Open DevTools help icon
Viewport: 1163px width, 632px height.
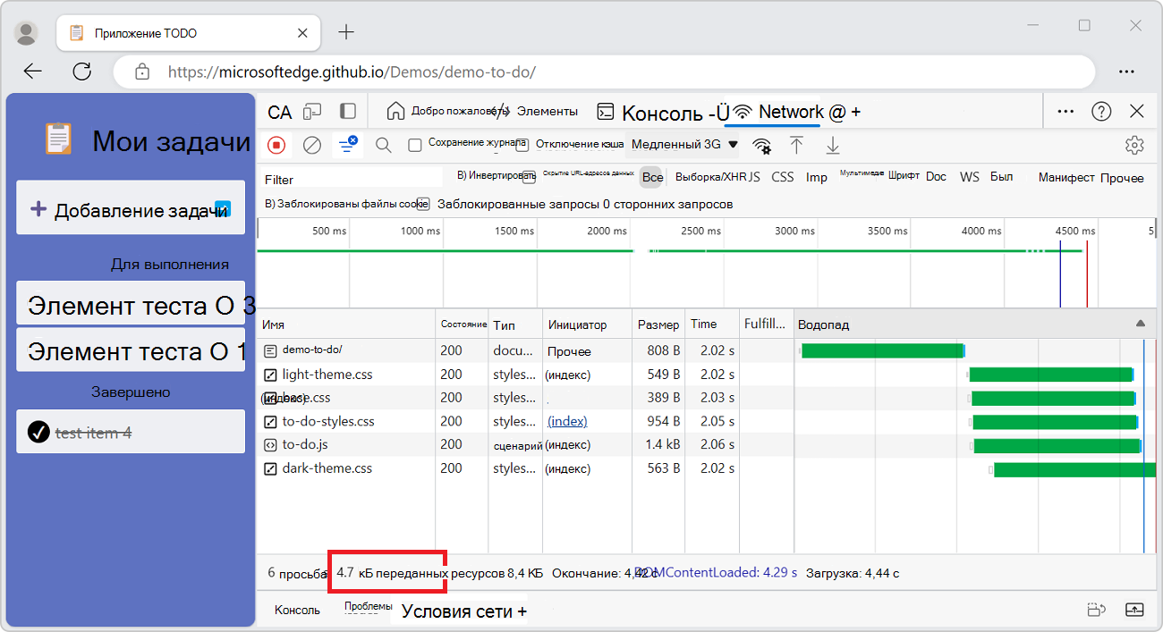(1101, 112)
